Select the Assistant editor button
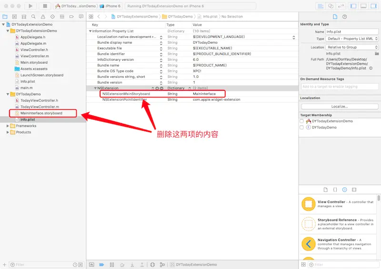This screenshot has width=381, height=269. coord(331,6)
